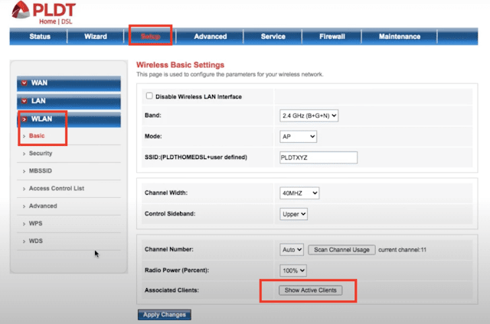The width and height of the screenshot is (490, 324).
Task: Open the Control Sideband dropdown
Action: click(x=293, y=214)
